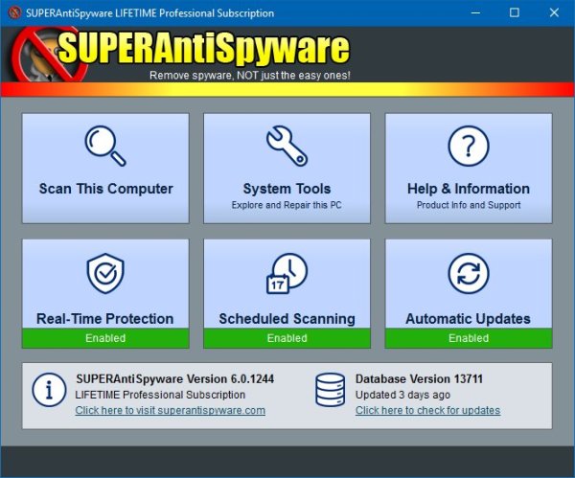Open Help & Information product info text
The width and height of the screenshot is (575, 478).
[469, 205]
